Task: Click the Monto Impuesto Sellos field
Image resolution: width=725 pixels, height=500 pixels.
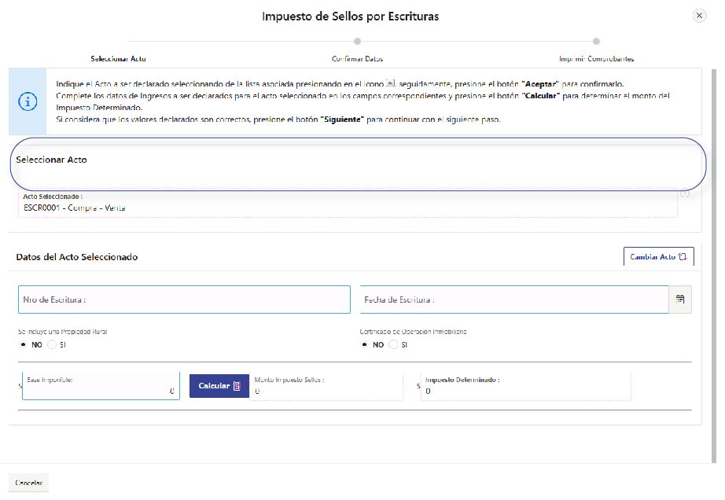Action: coord(326,386)
